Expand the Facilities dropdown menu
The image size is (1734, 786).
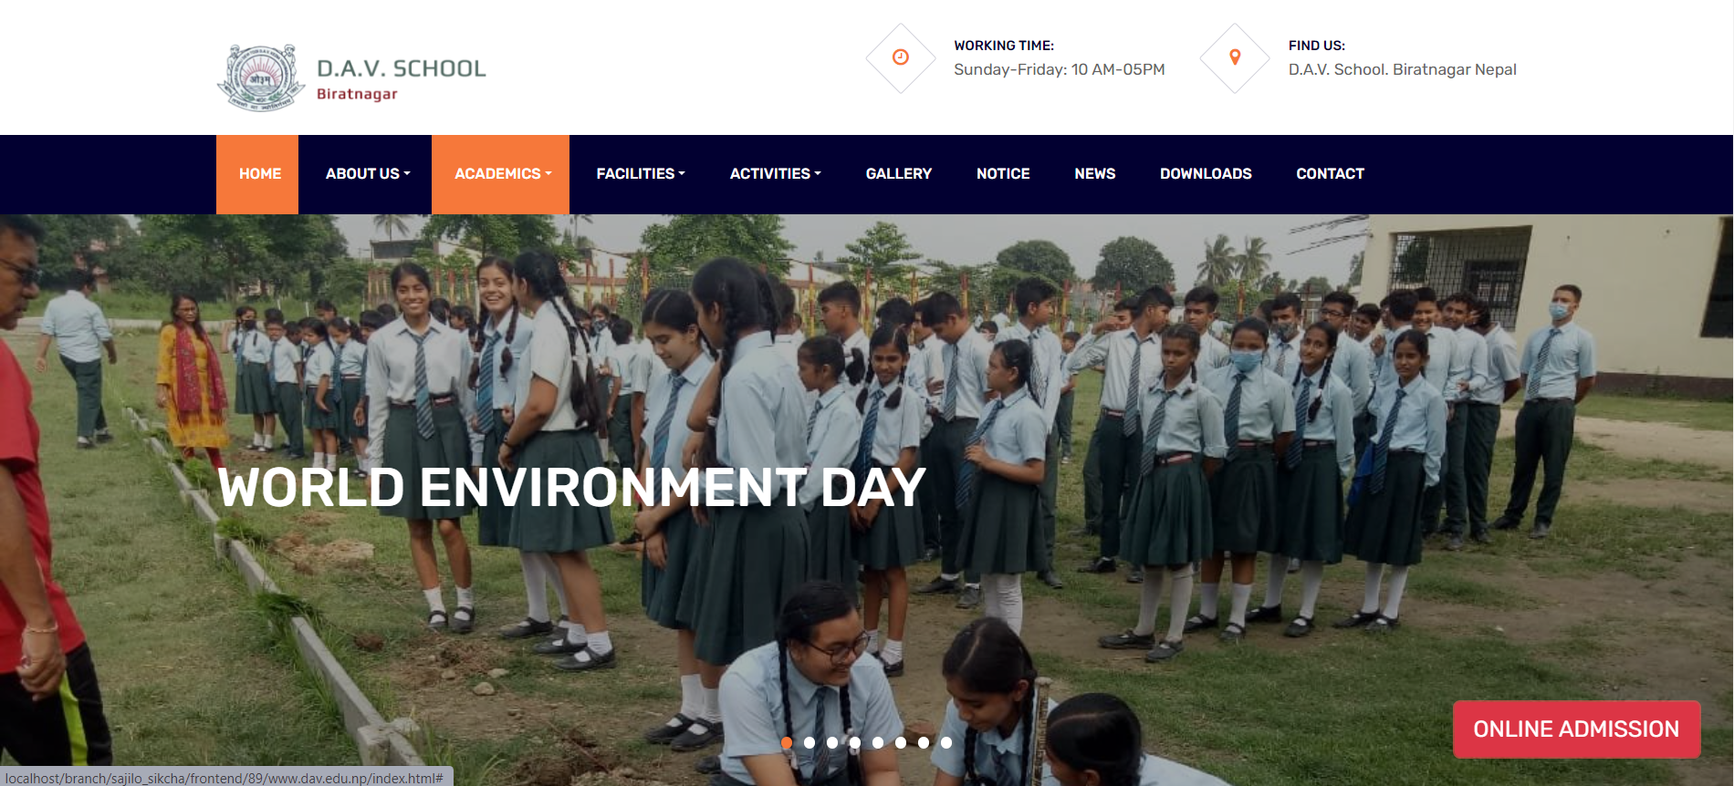pyautogui.click(x=640, y=174)
